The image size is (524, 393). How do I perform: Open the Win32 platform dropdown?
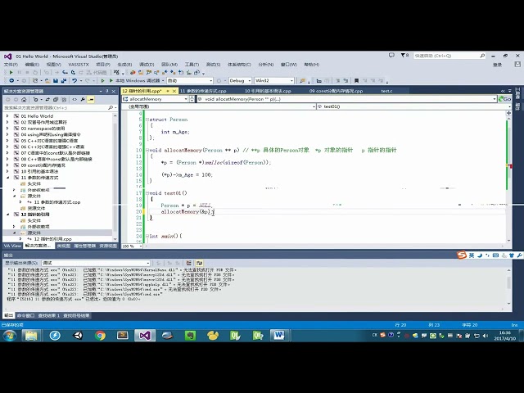[x=274, y=80]
